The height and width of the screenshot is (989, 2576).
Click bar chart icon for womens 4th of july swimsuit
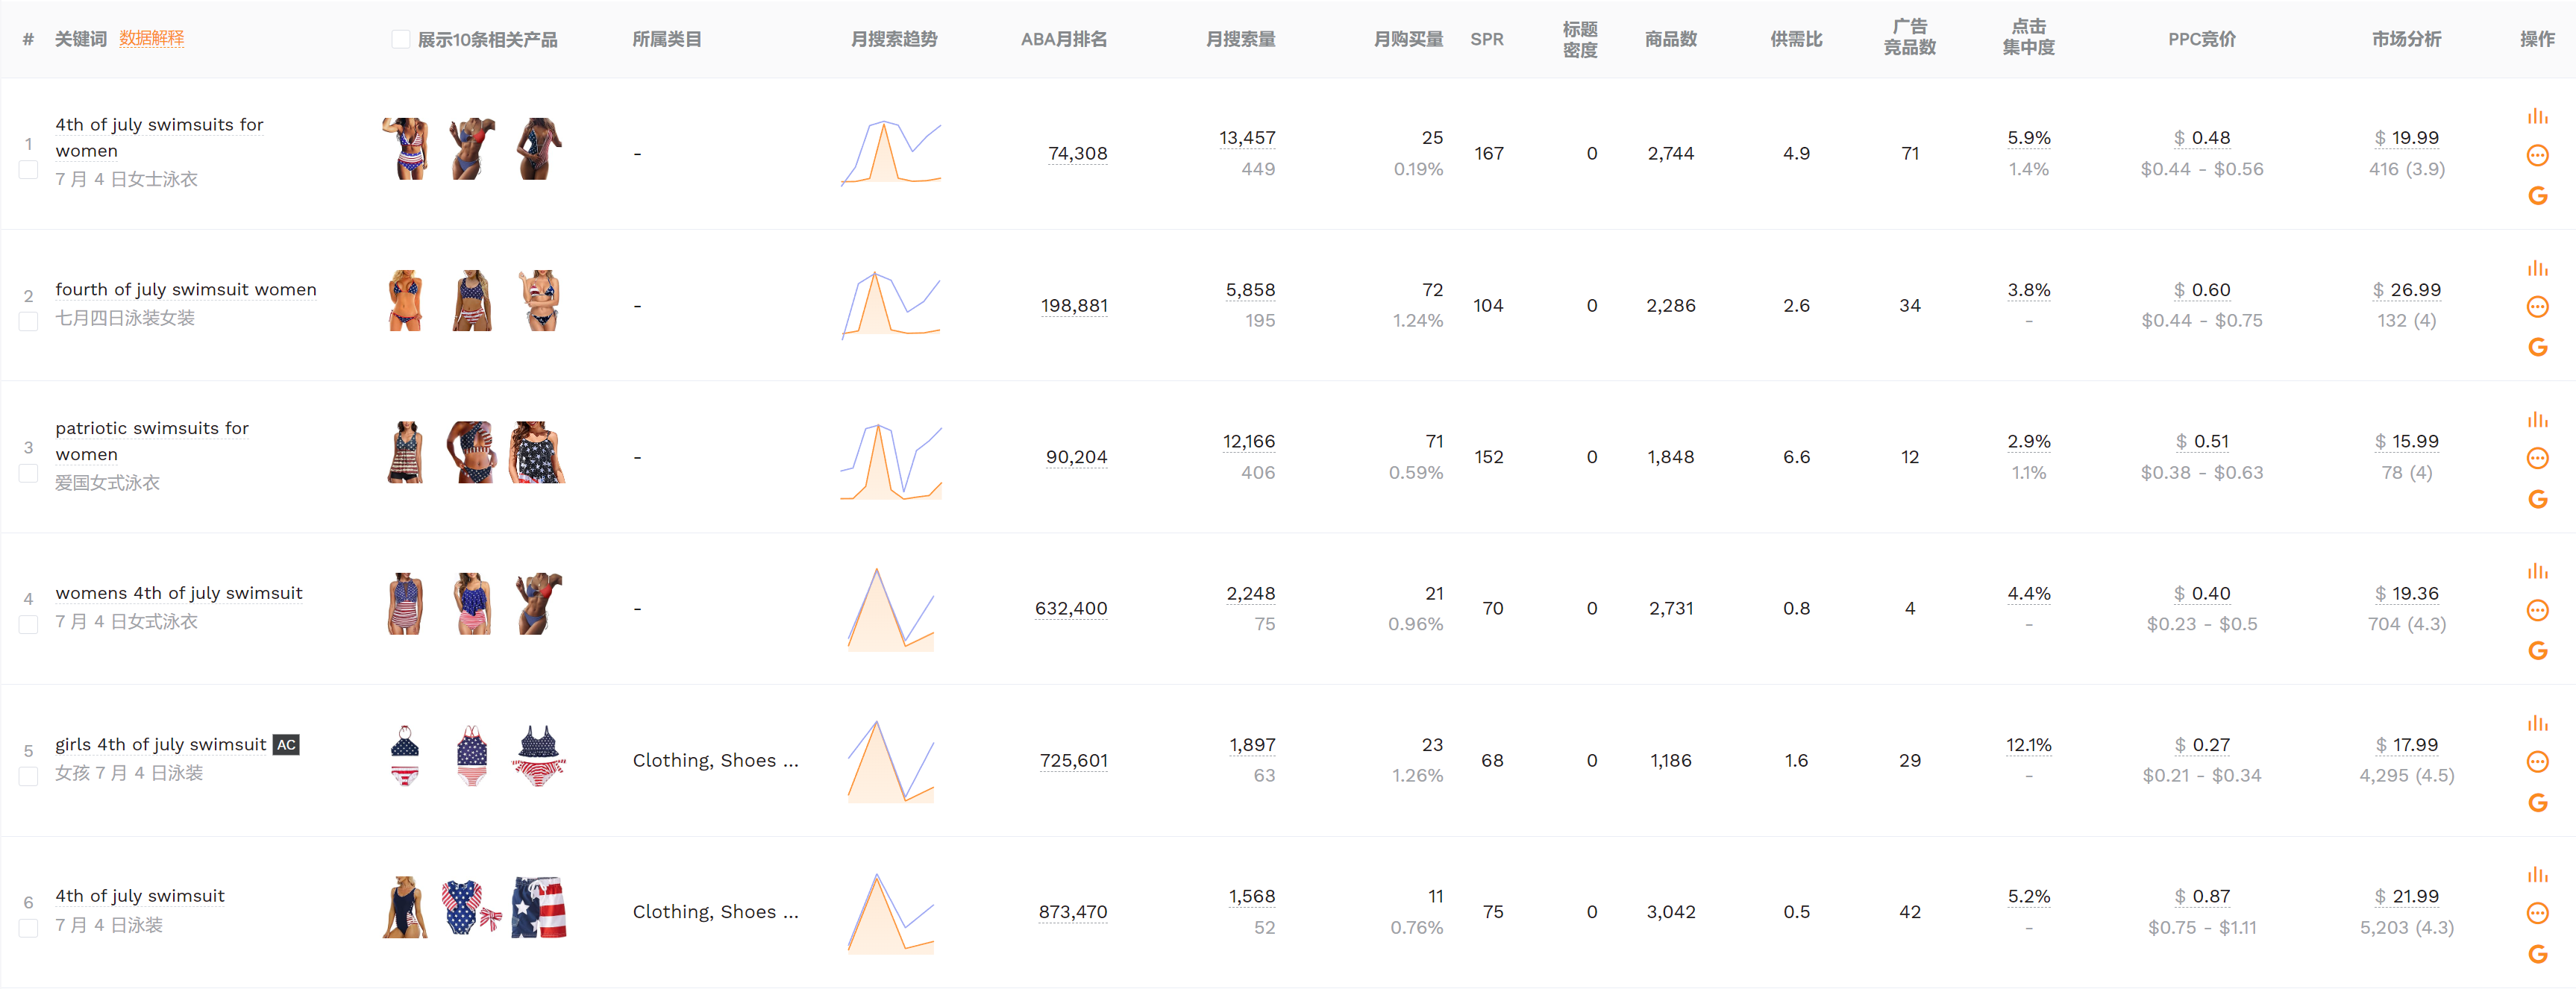[x=2537, y=571]
